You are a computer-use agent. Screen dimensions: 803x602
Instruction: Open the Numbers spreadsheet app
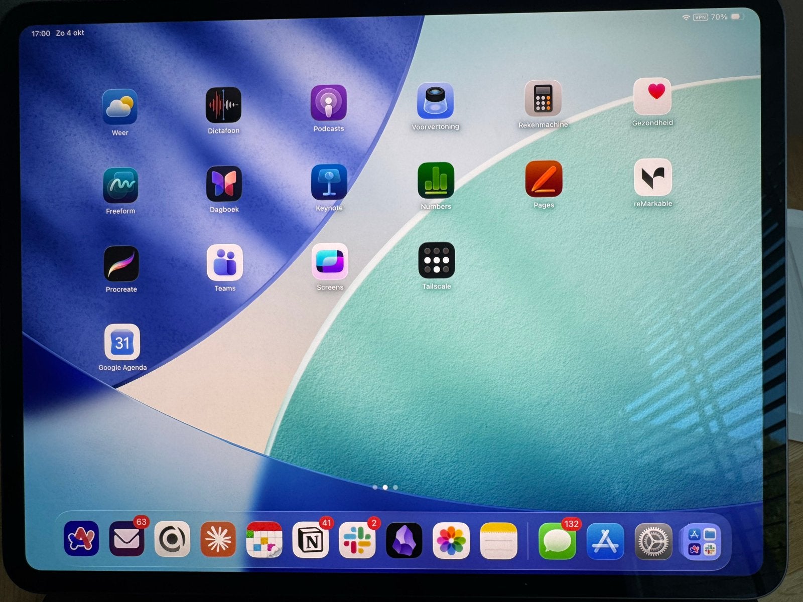tap(436, 181)
